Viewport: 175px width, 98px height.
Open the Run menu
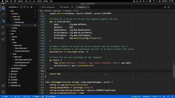click(34, 1)
